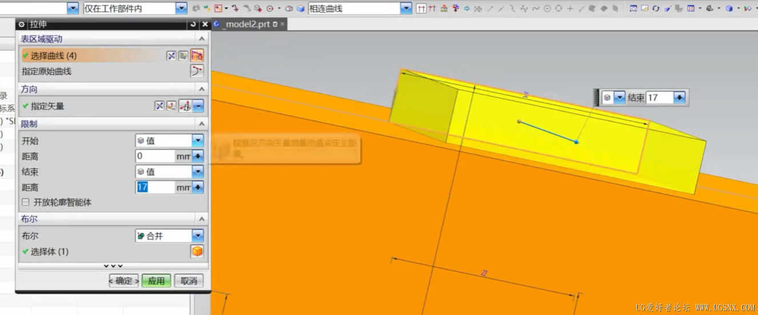Toggle the quadrant point snap icon

559,9
